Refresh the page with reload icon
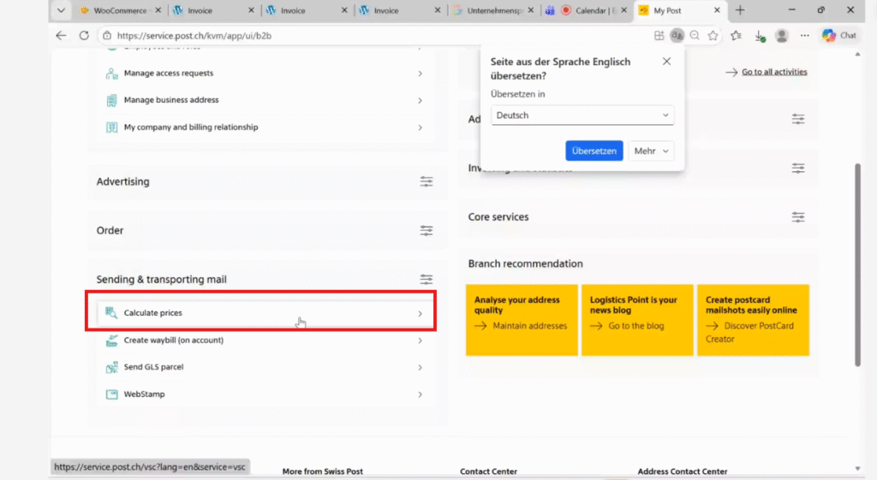The height and width of the screenshot is (480, 877). (x=84, y=36)
